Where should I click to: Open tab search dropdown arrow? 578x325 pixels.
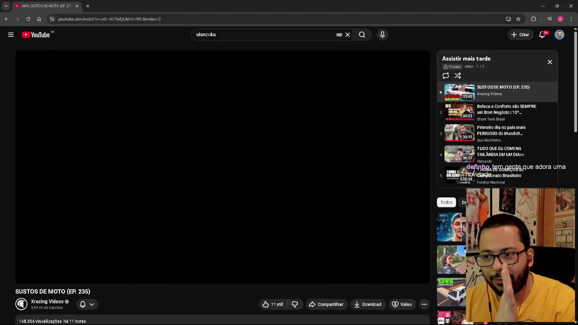[6, 6]
